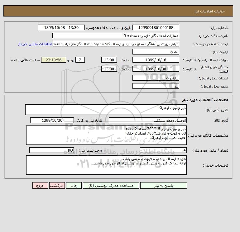Click the line جهت نصب روی لیفتراک
This screenshot has height=232, width=240.
click(168, 138)
